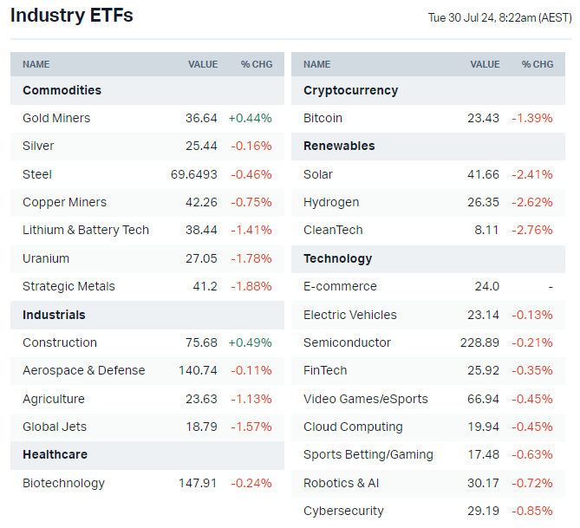Select the Biotechnology ETF row
580x528 pixels.
coord(63,483)
